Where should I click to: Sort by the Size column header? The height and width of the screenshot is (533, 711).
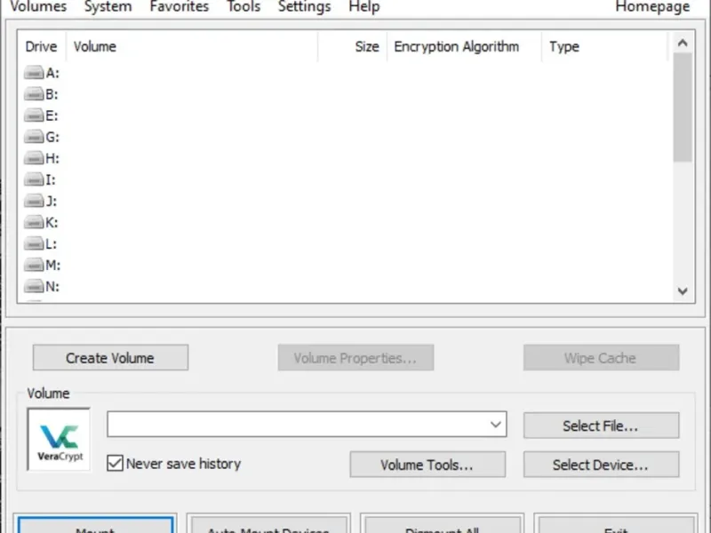tap(352, 46)
